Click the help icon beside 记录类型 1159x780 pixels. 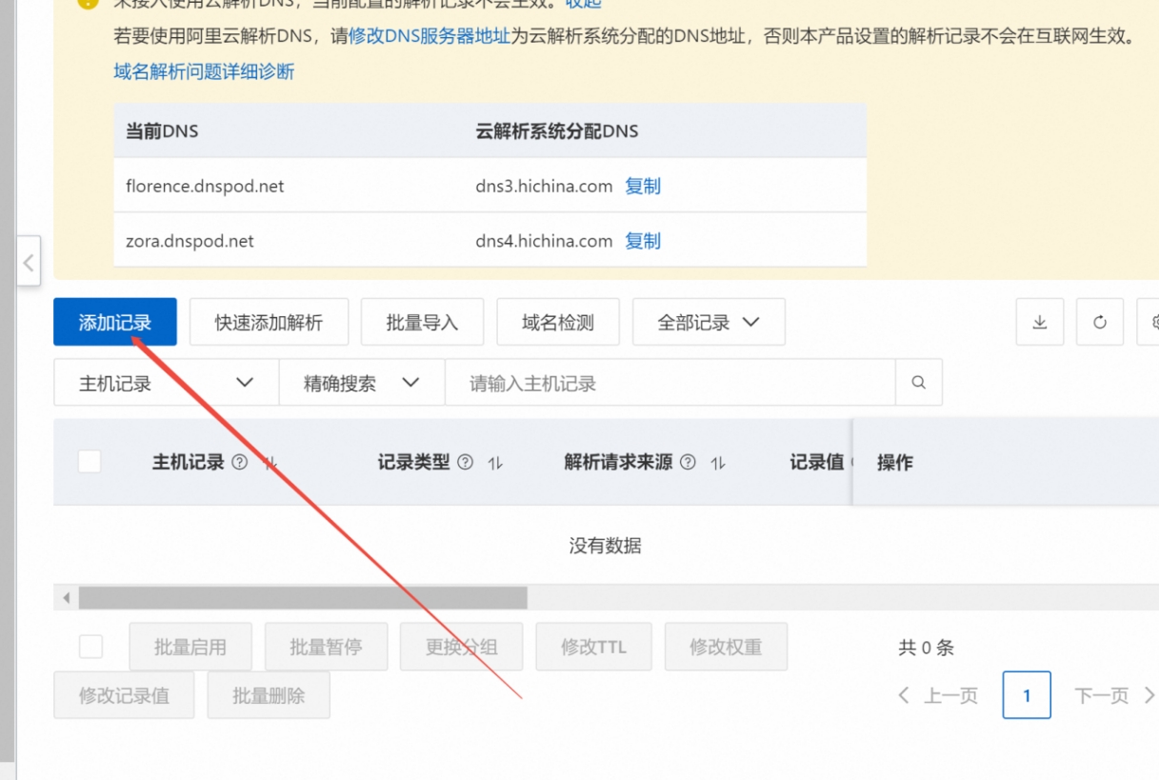465,462
